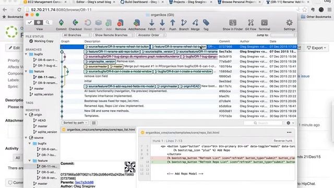Open the Ancestor Order dropdown

pyautogui.click(x=151, y=35)
